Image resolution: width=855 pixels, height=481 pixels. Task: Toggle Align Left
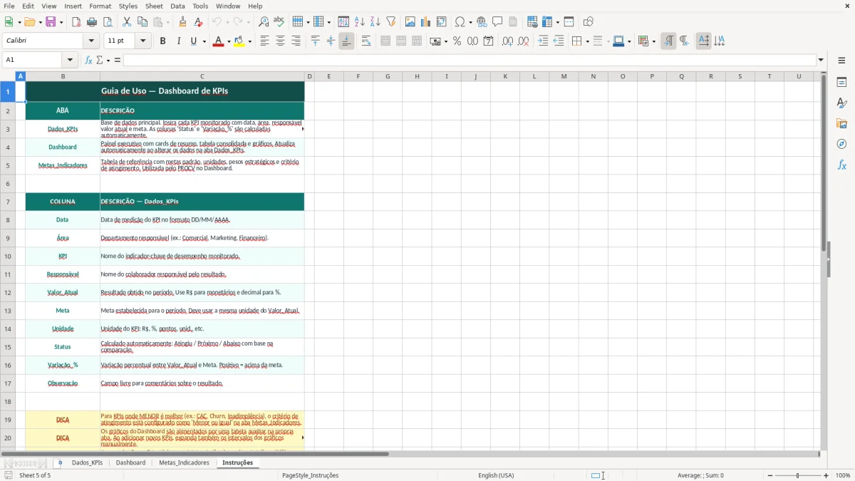[x=265, y=41]
